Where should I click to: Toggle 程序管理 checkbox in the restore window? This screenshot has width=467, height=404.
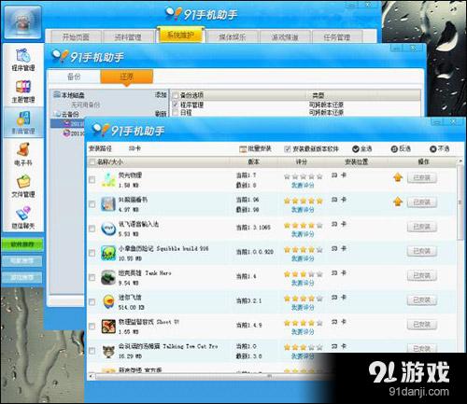point(176,104)
